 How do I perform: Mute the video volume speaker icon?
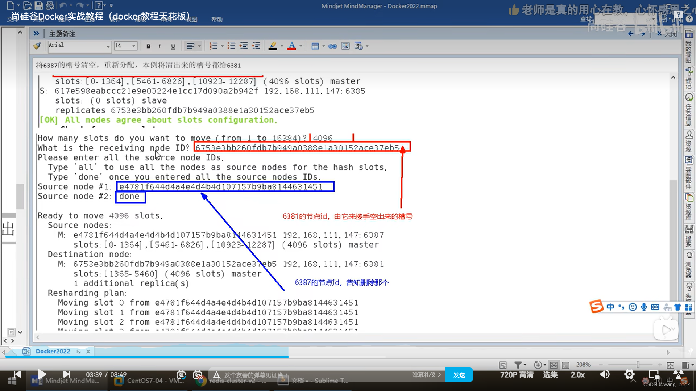point(605,374)
